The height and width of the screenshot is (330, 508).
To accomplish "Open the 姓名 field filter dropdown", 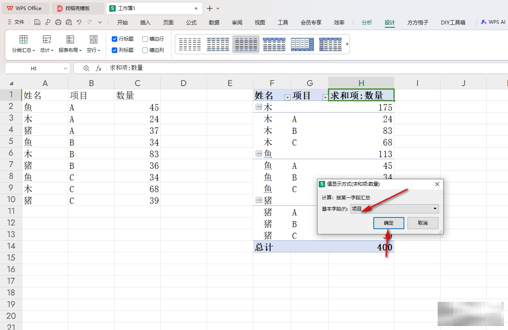I will coord(287,97).
